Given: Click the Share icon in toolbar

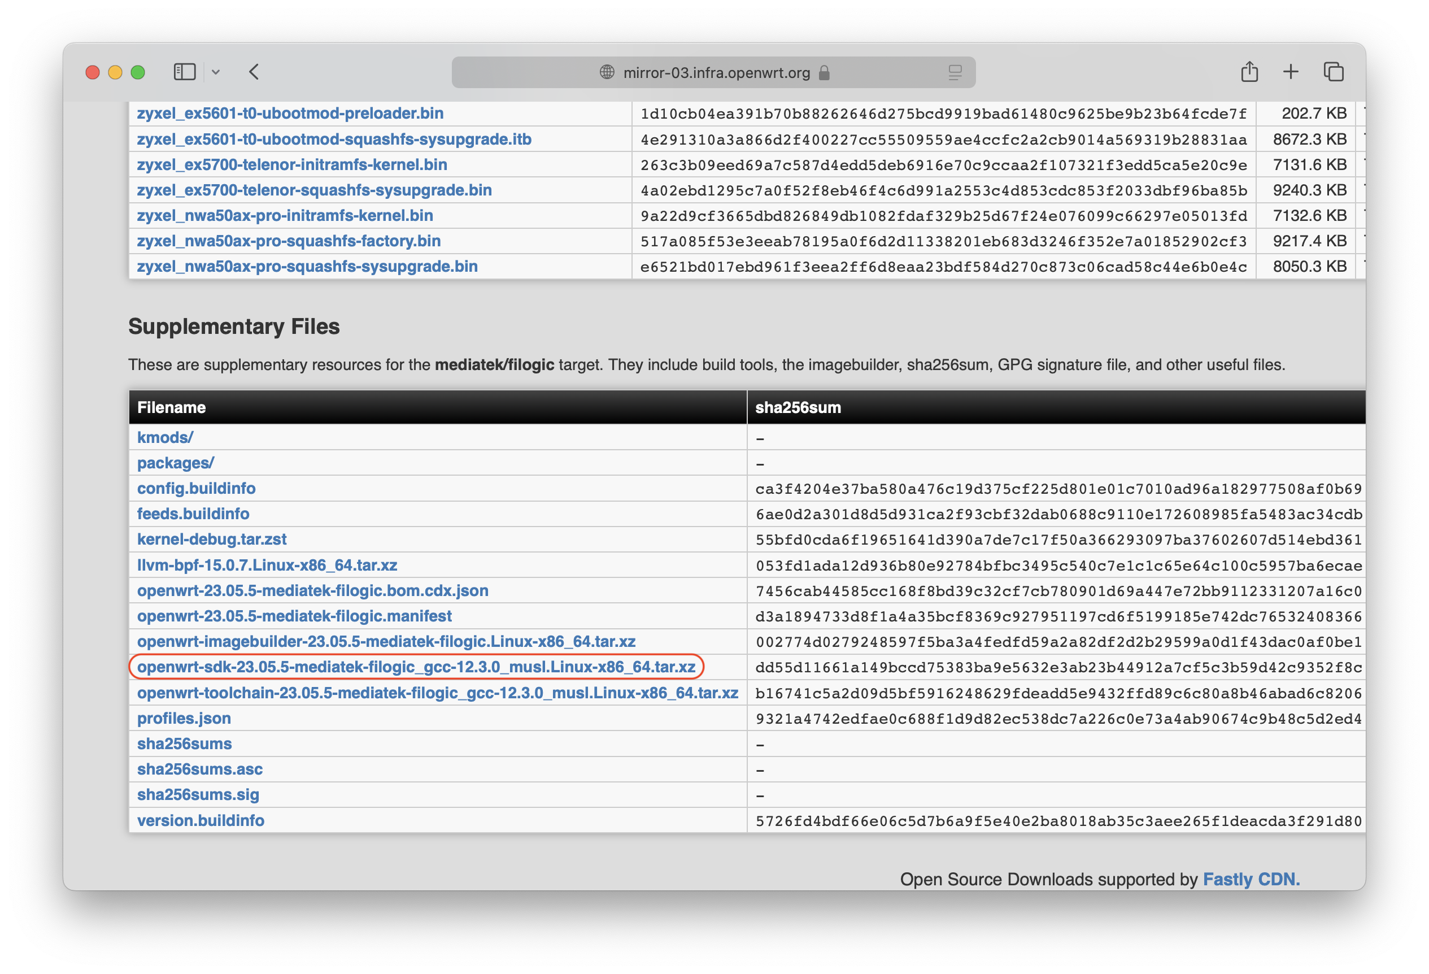Looking at the screenshot, I should 1249,72.
